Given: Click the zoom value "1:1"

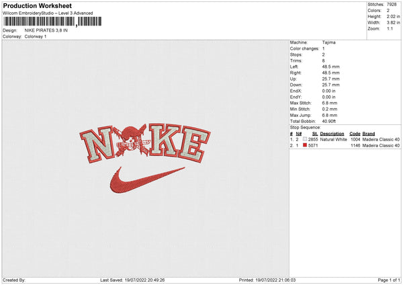Looking at the screenshot, I should tap(390, 28).
